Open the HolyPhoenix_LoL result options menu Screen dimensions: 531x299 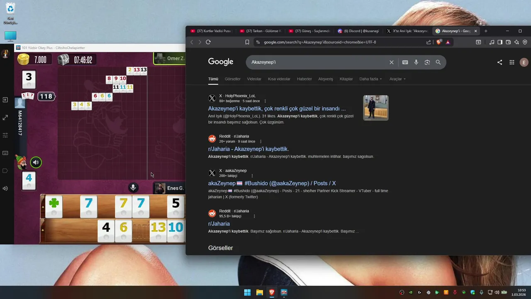[x=265, y=101]
